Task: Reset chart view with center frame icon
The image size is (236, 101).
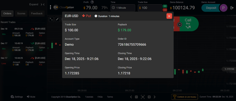Action: 143,97
